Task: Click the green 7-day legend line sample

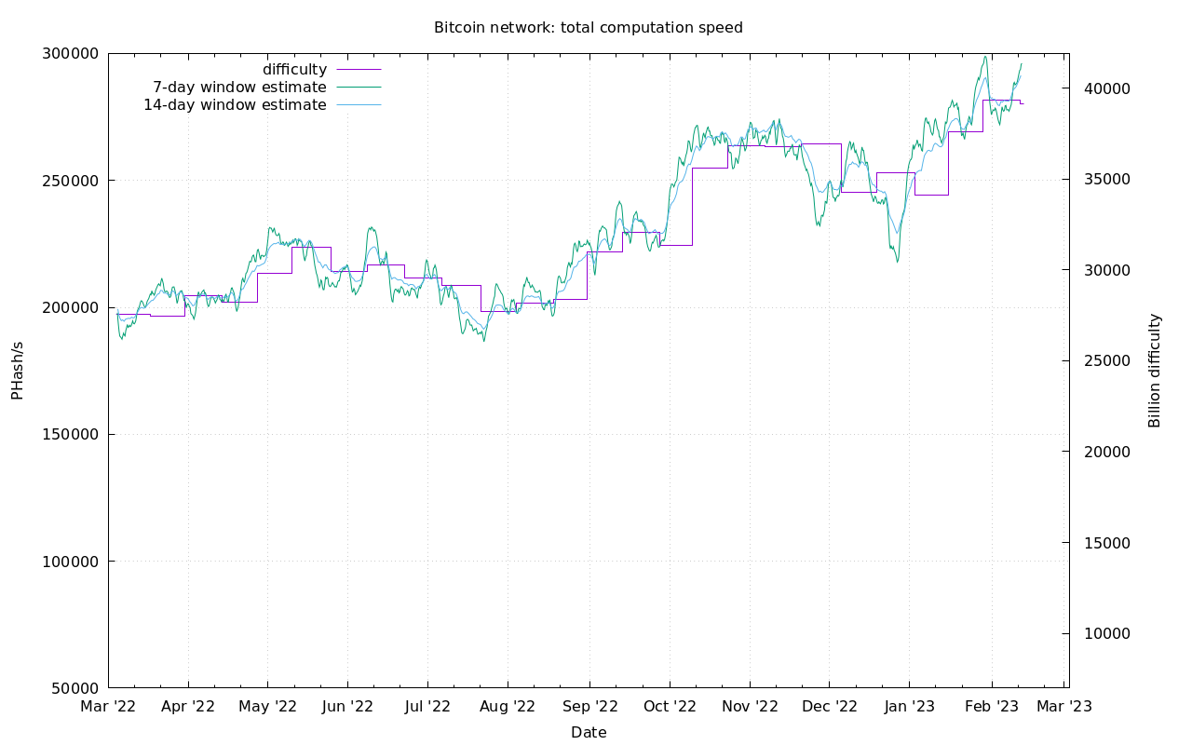Action: 359,88
